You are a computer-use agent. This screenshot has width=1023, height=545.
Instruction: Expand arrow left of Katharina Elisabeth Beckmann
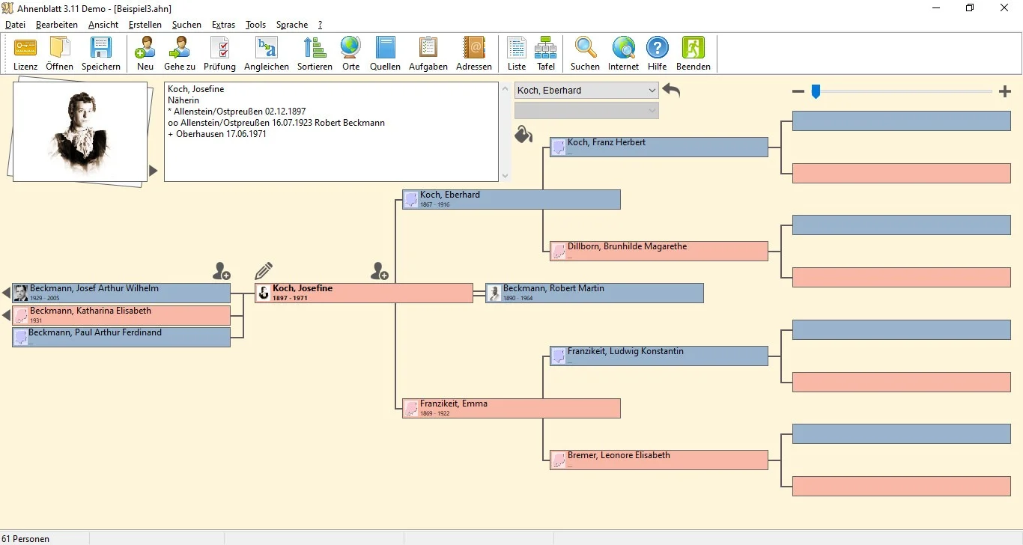(x=6, y=315)
